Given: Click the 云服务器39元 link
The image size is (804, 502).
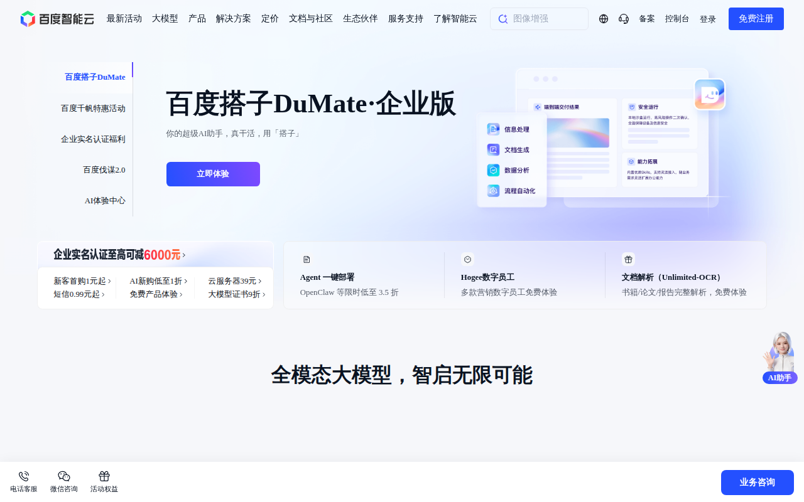Looking at the screenshot, I should (235, 281).
